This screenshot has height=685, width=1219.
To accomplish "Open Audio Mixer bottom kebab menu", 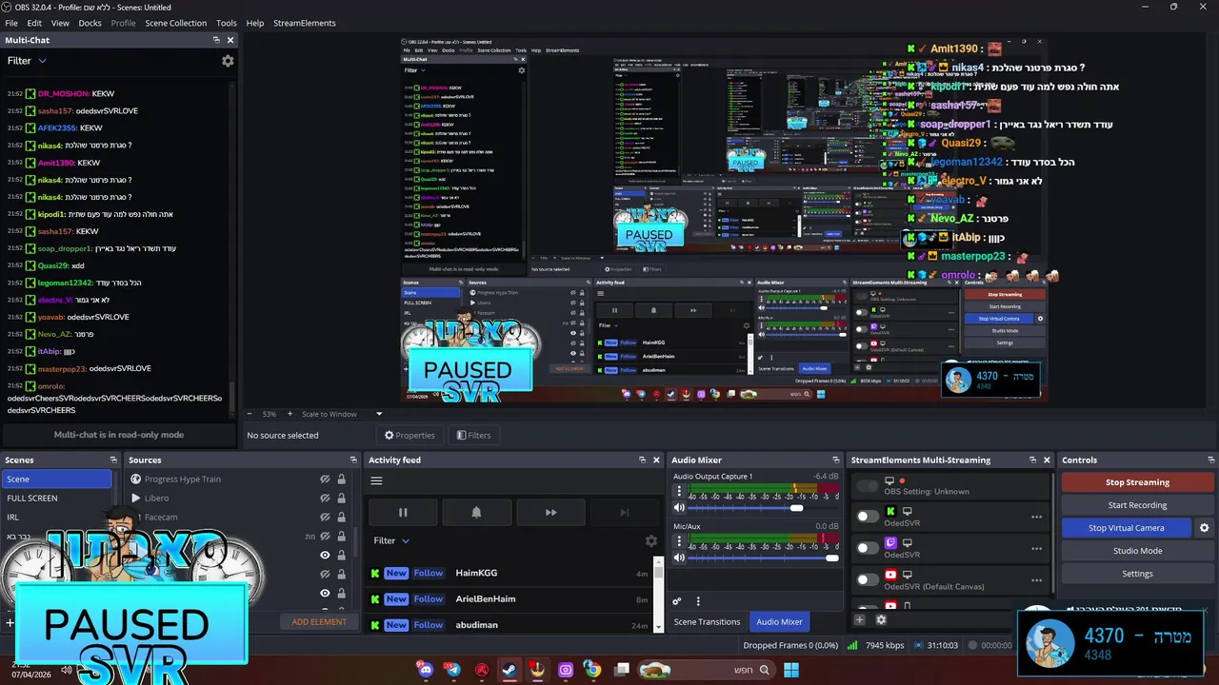I will click(698, 601).
